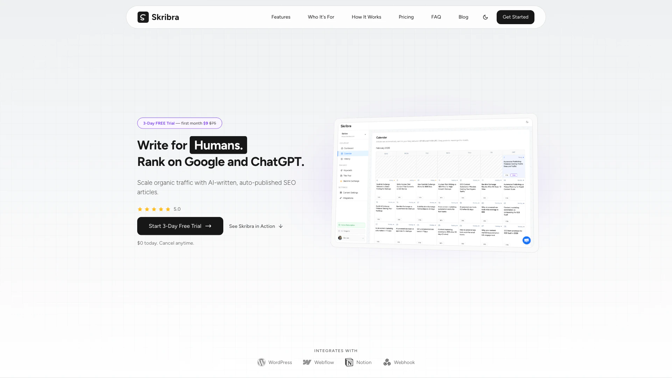Click the 3-Day FREE Trial promo badge
672x378 pixels.
pos(180,123)
